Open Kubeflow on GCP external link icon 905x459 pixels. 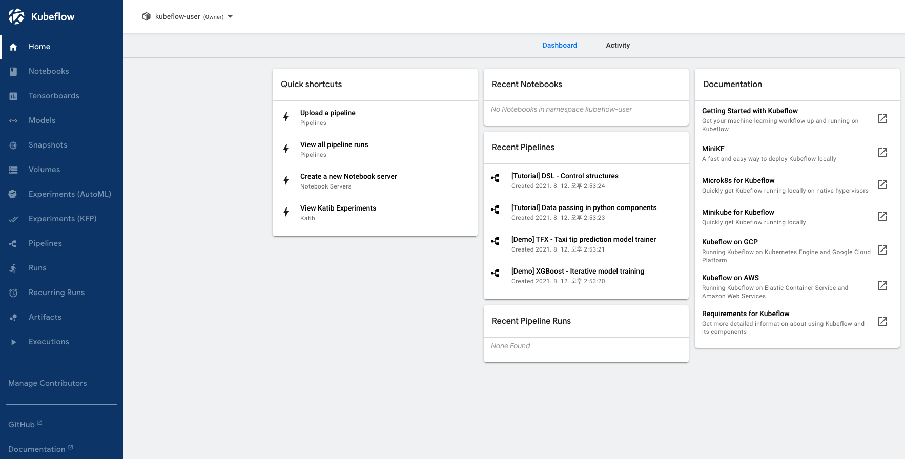click(882, 250)
